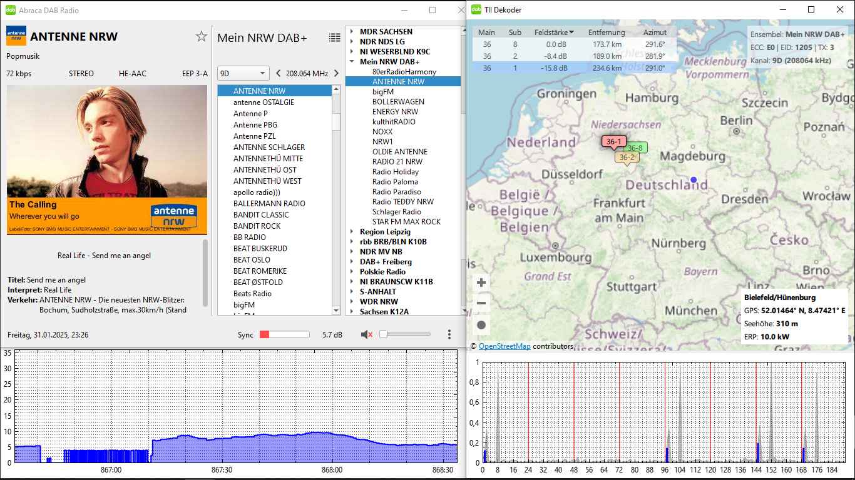Go to next channel frequency

coord(336,73)
